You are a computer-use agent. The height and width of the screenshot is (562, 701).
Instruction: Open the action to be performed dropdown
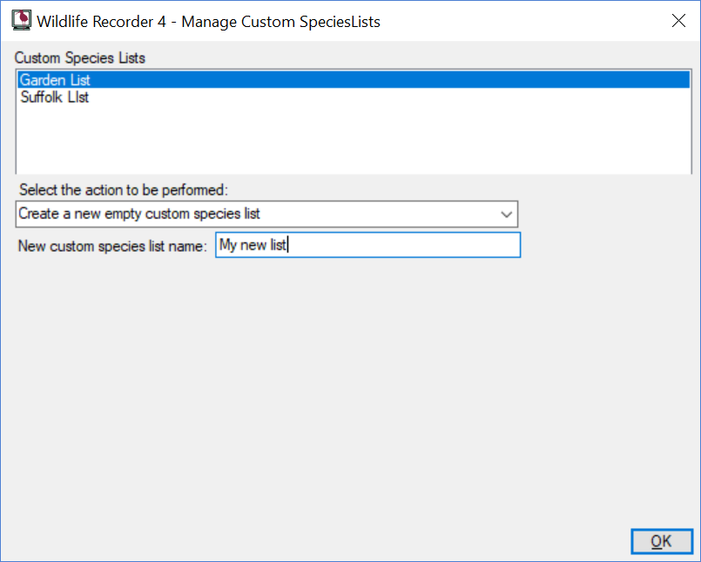(266, 213)
